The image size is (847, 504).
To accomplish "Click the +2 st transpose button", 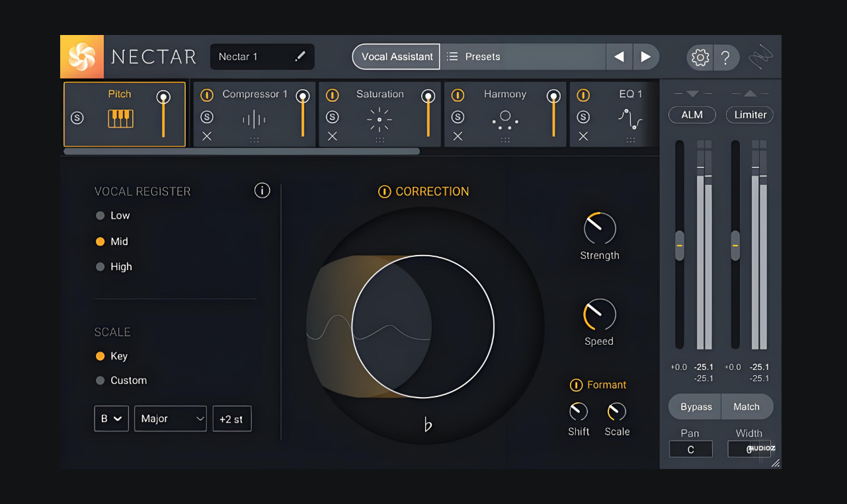I will [232, 419].
